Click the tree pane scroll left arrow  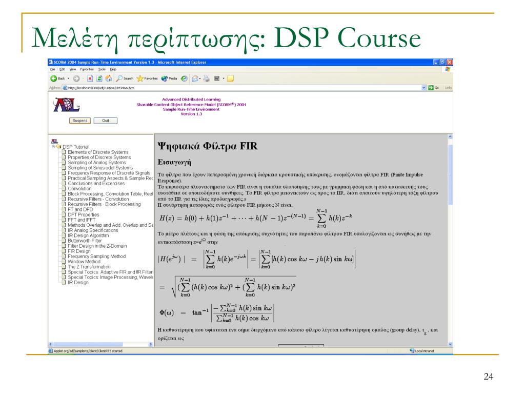pos(51,344)
